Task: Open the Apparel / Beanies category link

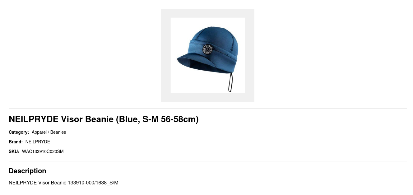Action: coord(49,132)
